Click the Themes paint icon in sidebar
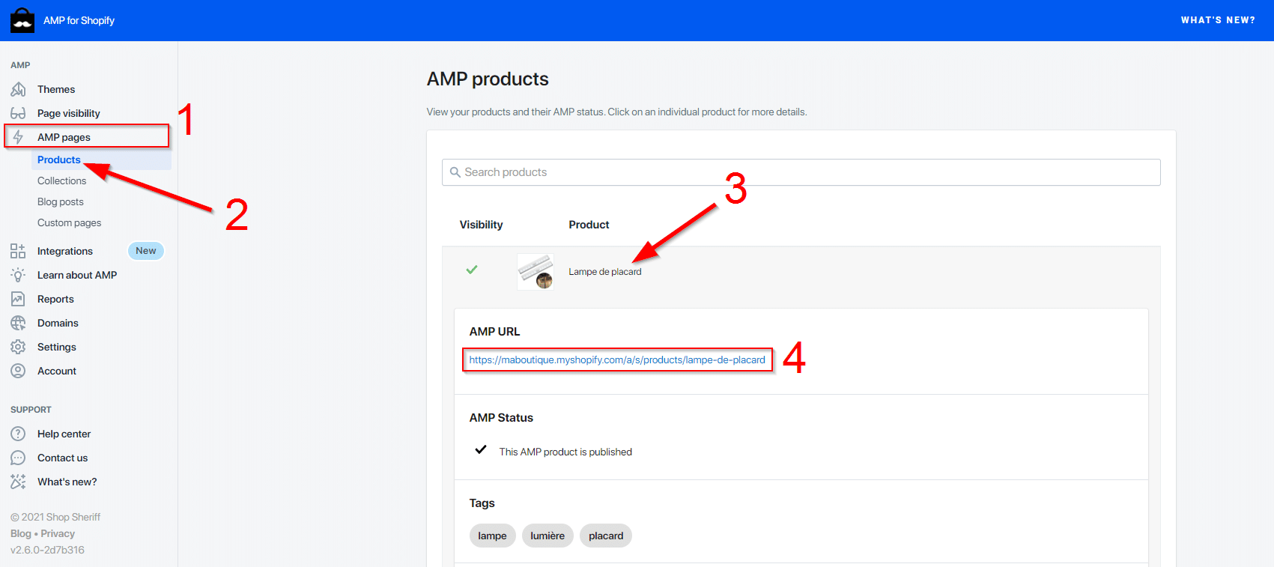 (18, 89)
